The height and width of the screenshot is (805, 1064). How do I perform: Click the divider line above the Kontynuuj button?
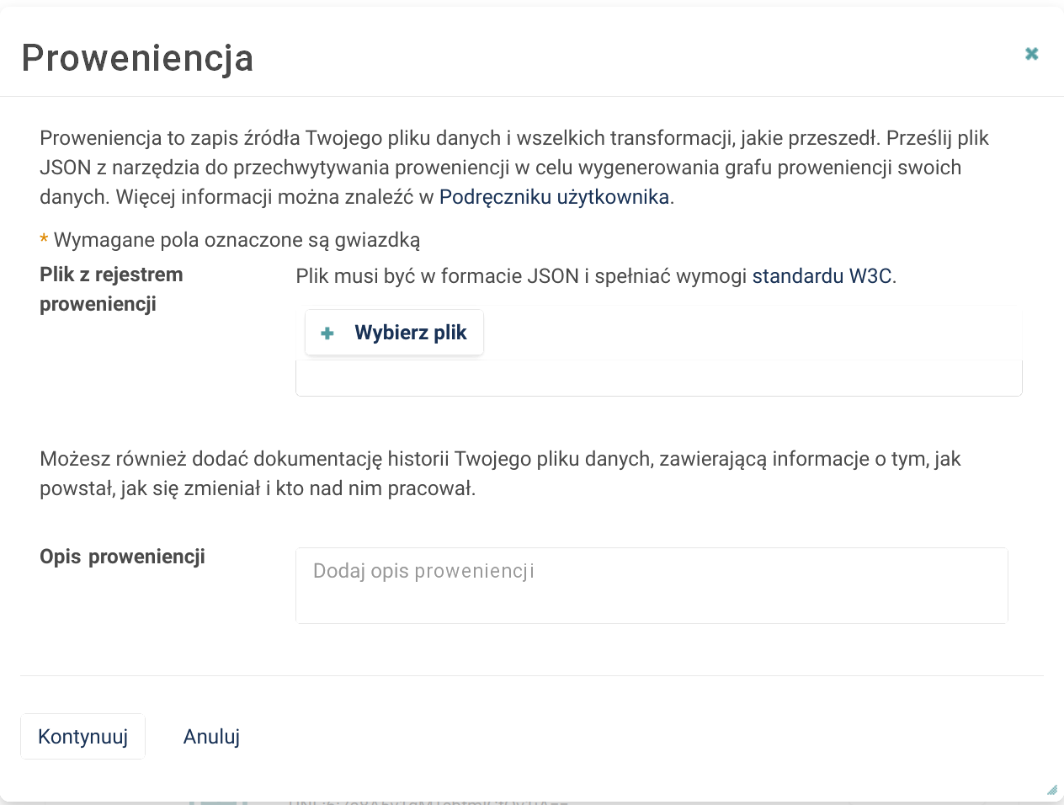532,675
